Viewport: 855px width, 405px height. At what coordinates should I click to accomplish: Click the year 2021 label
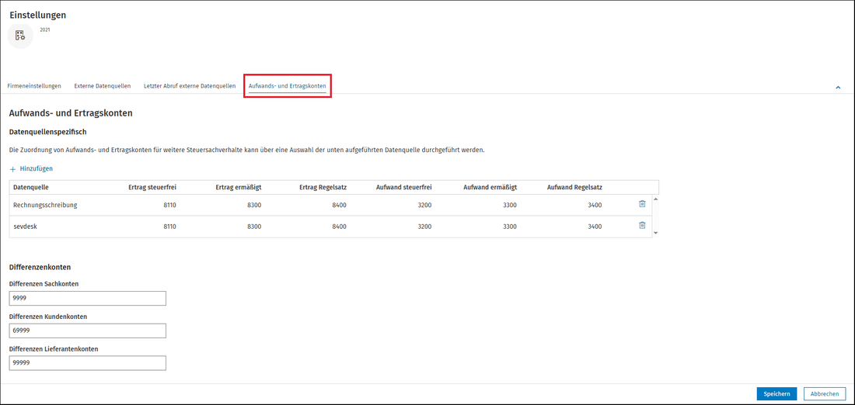45,30
